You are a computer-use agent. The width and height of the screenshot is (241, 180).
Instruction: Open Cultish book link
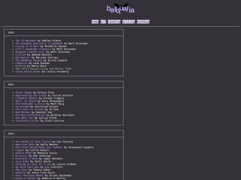(x=21, y=55)
